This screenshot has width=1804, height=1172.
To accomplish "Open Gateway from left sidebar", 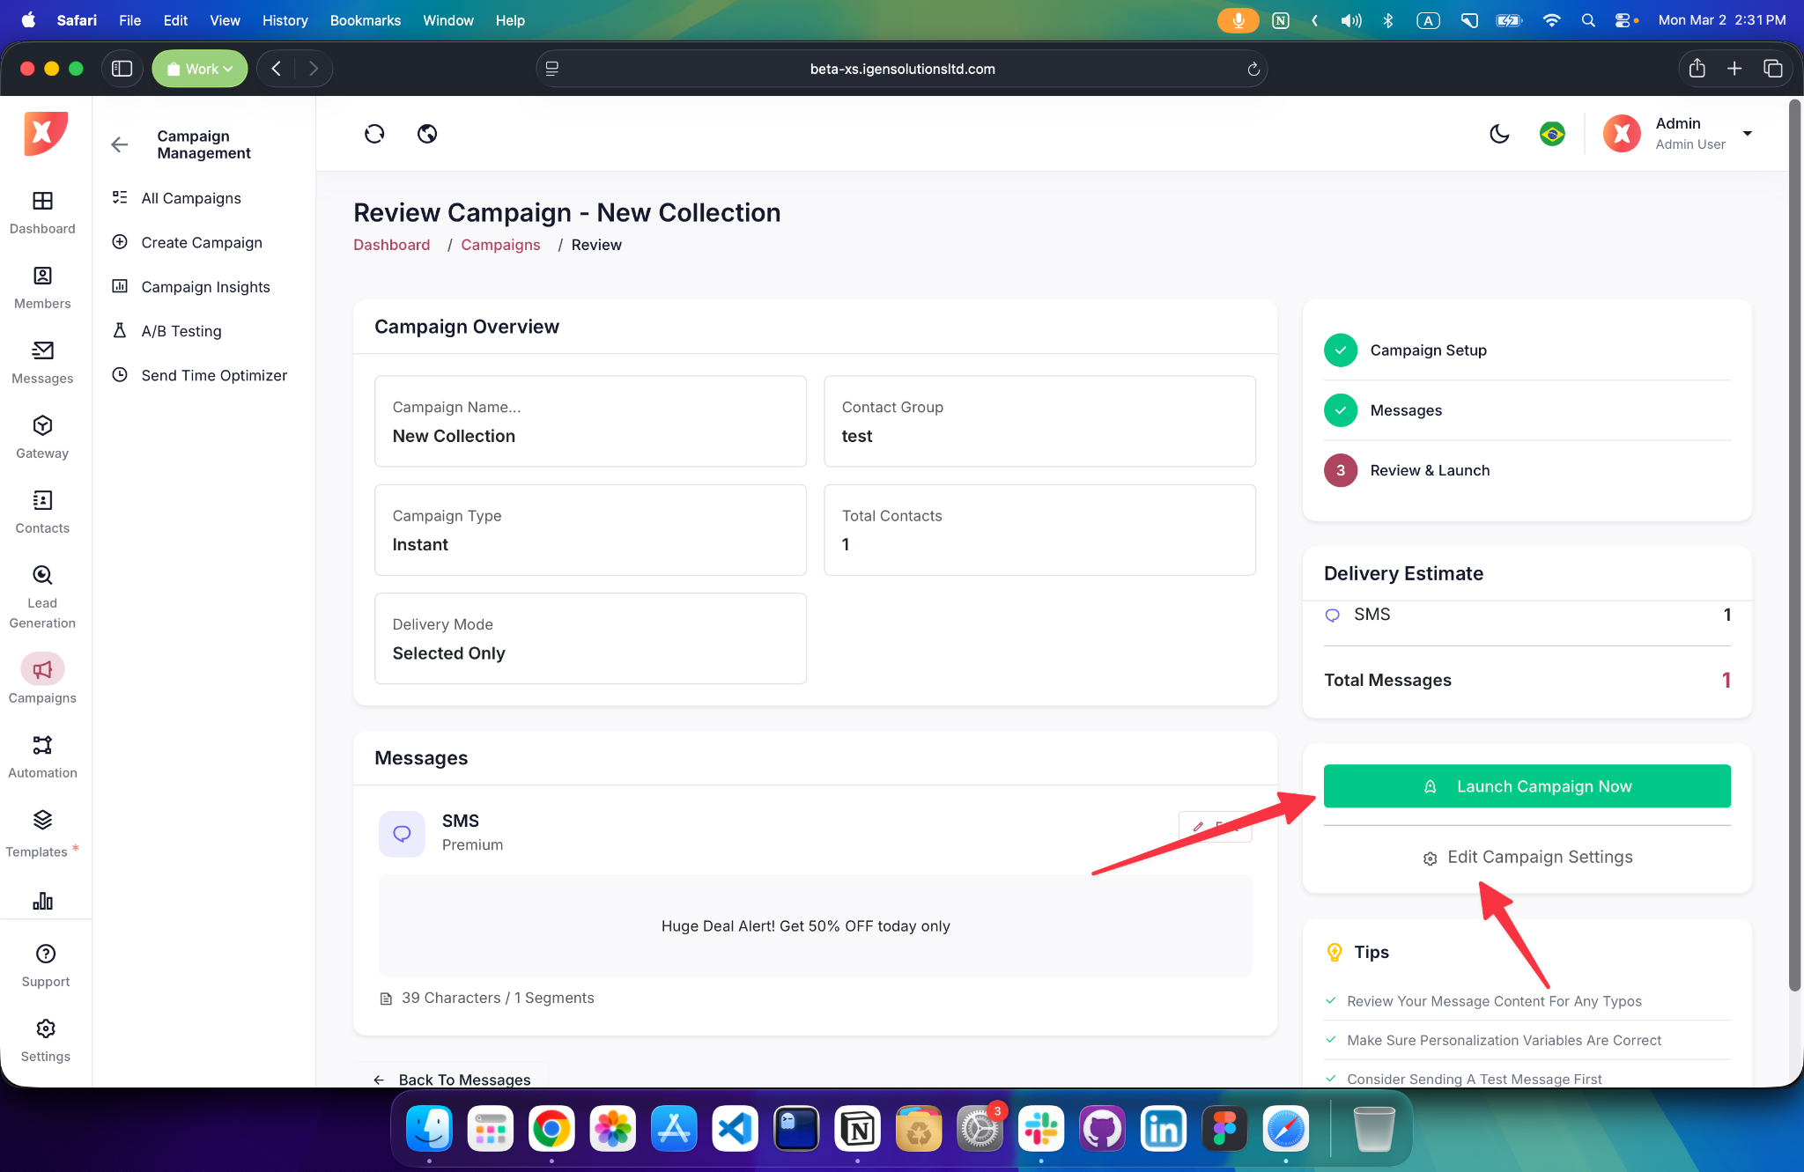I will pyautogui.click(x=42, y=437).
